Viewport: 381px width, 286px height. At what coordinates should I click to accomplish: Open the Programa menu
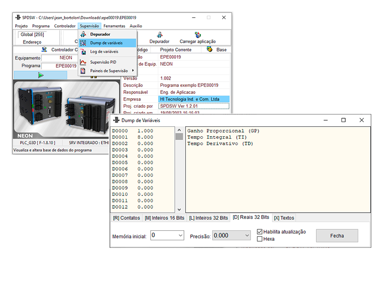[41, 26]
